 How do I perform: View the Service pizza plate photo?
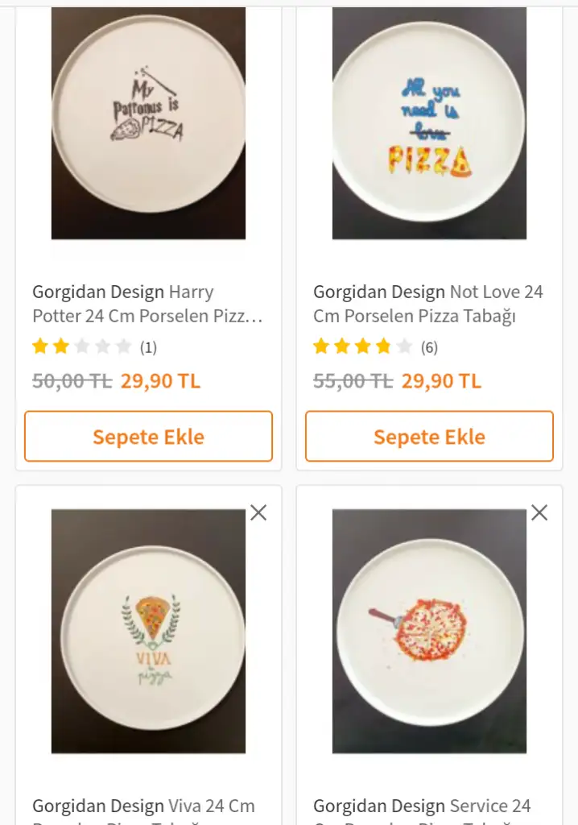pos(429,631)
